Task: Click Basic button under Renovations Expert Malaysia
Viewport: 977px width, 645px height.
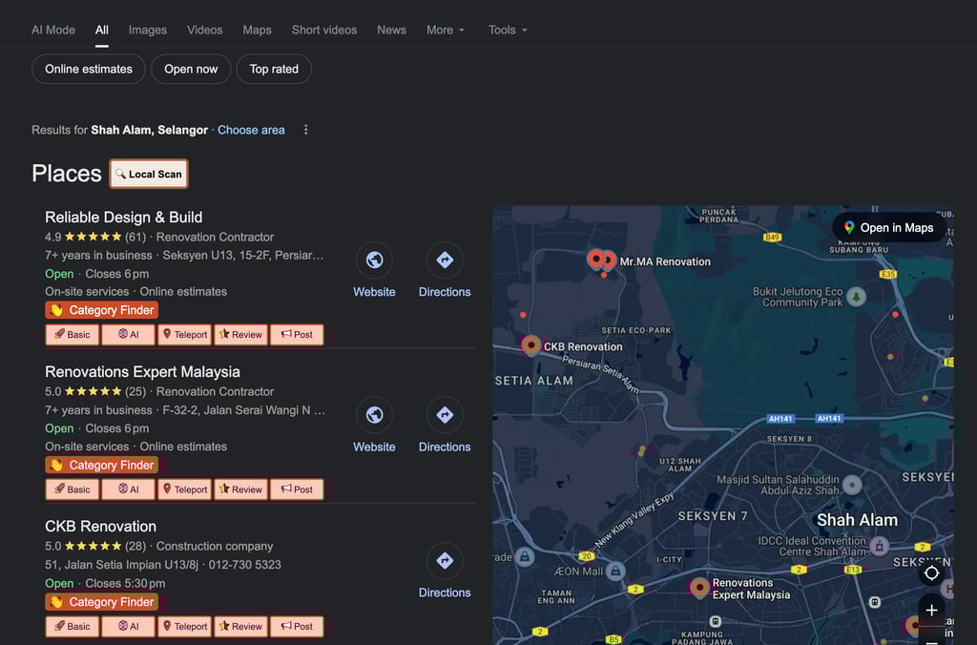Action: [x=73, y=489]
